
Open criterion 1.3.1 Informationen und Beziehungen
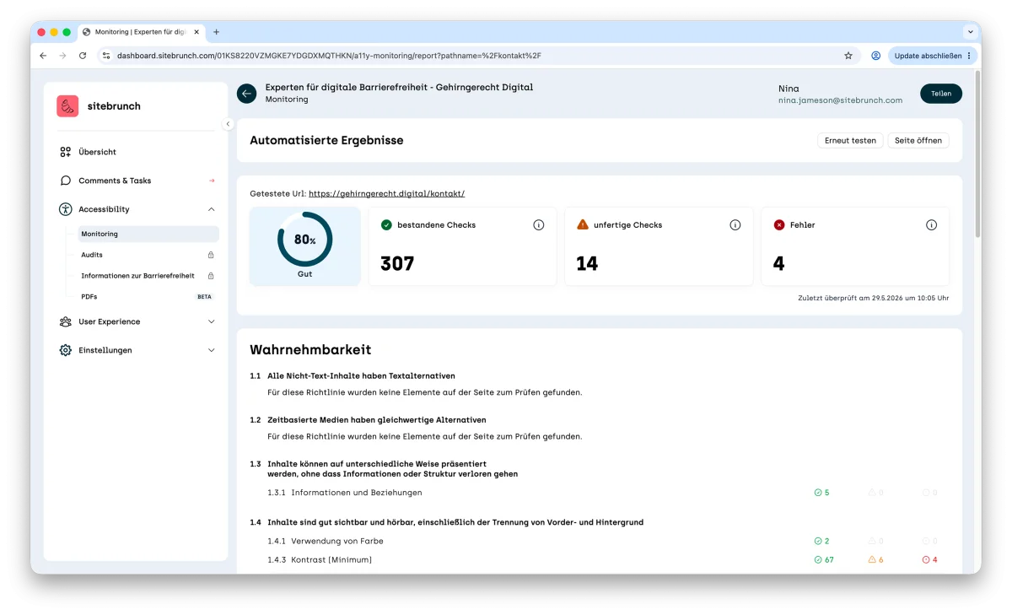345,493
